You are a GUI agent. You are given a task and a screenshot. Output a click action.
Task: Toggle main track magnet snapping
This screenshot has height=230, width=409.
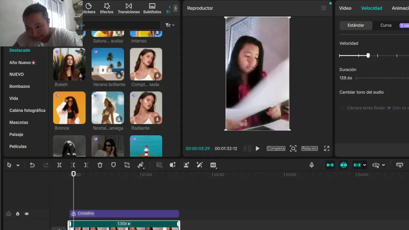pos(330,165)
